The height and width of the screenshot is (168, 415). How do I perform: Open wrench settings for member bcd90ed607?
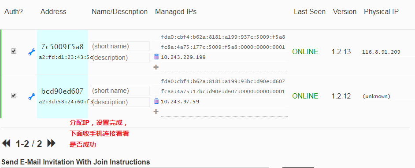coord(32,96)
